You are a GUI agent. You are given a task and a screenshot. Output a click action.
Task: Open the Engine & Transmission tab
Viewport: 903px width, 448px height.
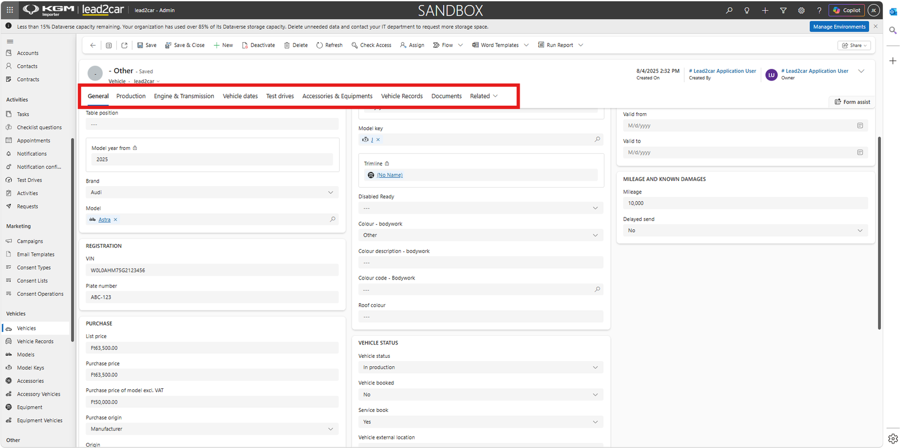click(x=184, y=96)
